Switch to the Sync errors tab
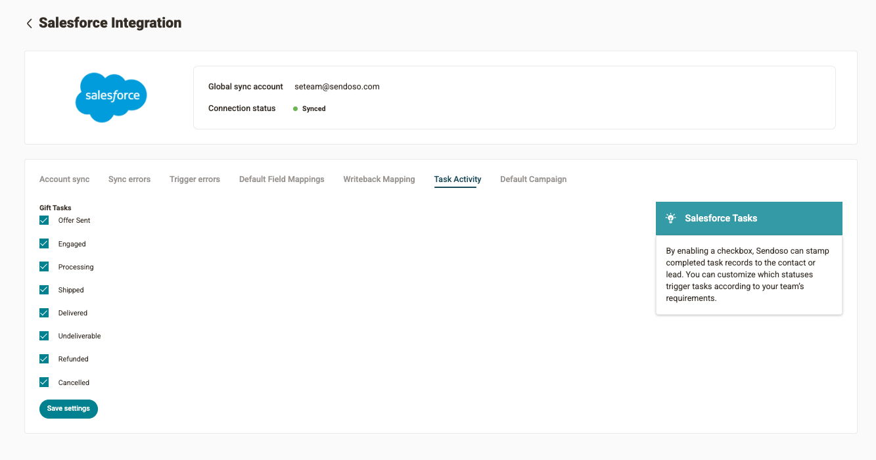The image size is (876, 460). 129,179
